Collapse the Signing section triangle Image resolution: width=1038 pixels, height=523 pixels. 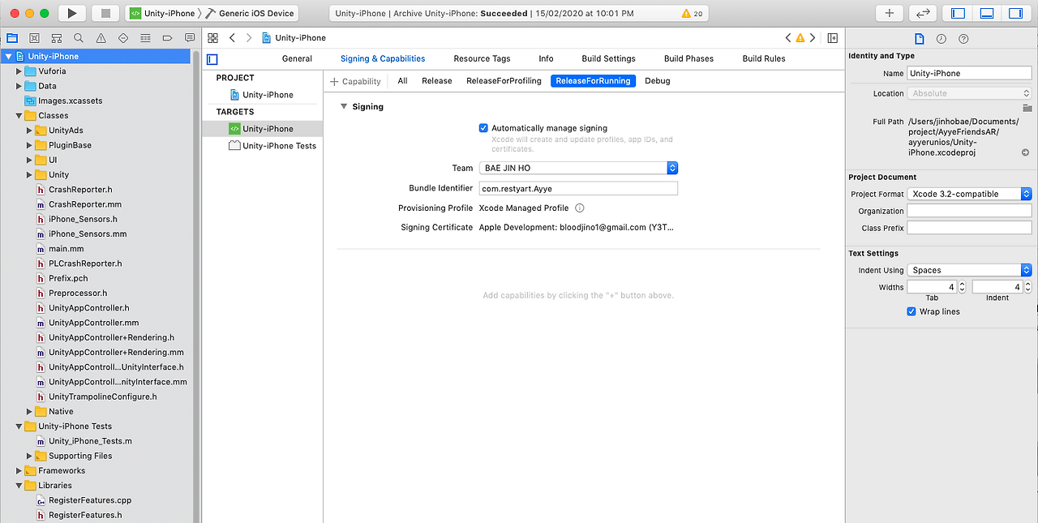344,106
